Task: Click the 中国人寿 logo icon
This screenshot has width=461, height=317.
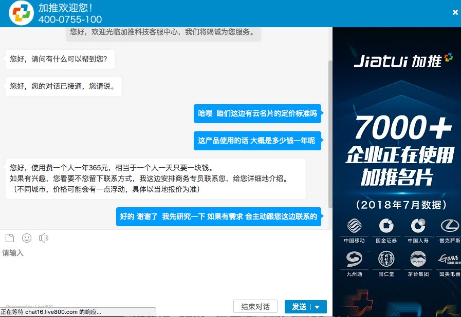Action: point(418,226)
